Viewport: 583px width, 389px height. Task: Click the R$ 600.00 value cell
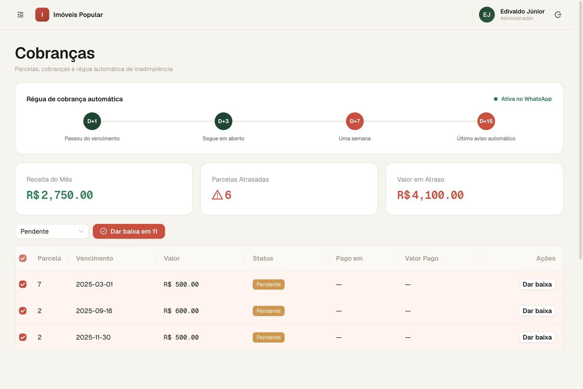pyautogui.click(x=181, y=311)
